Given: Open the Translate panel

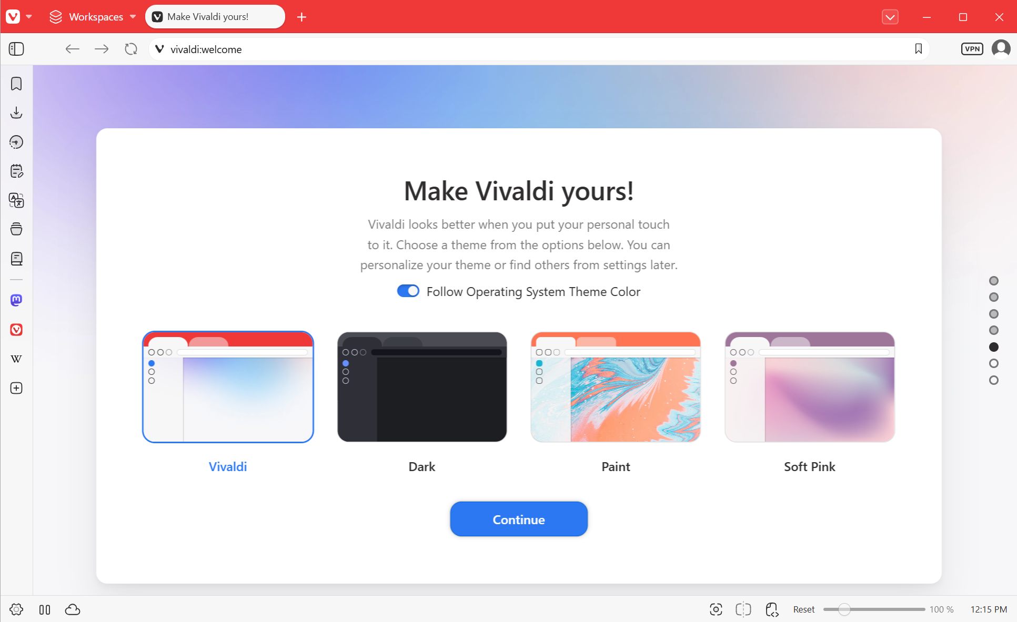Looking at the screenshot, I should point(16,200).
